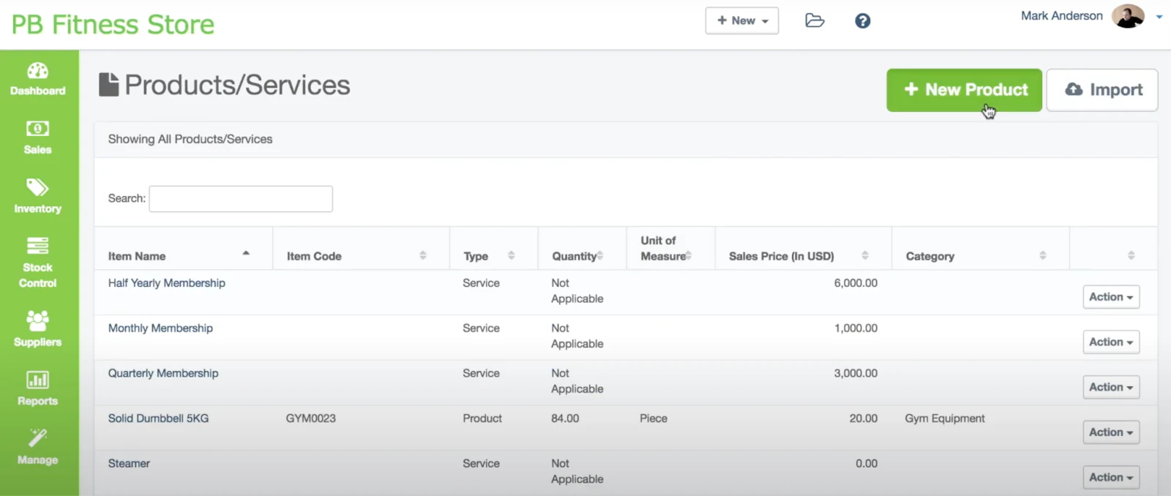The image size is (1171, 496).
Task: Open the Dashboard sidebar icon
Action: tap(38, 71)
